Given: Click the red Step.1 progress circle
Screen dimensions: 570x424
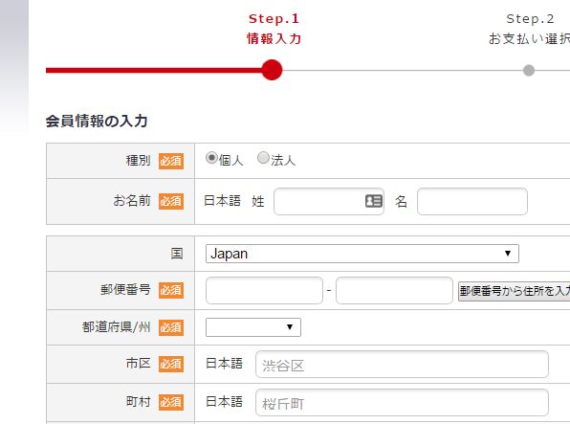Looking at the screenshot, I should click(272, 70).
